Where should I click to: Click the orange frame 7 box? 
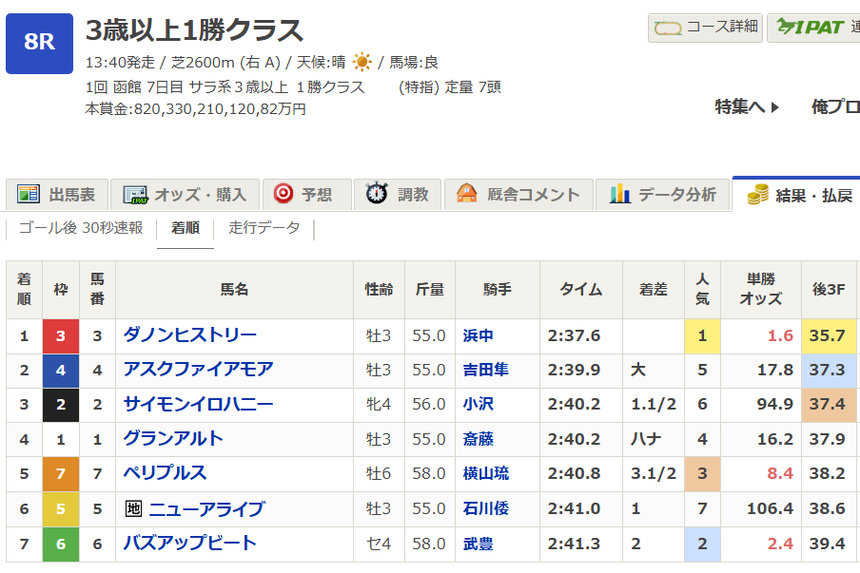[61, 474]
